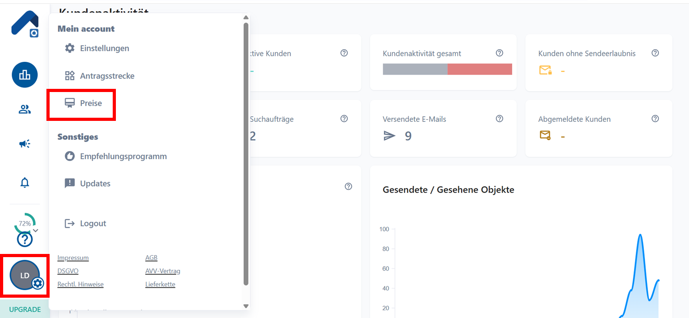
Task: Open the Impressum link
Action: pos(73,258)
